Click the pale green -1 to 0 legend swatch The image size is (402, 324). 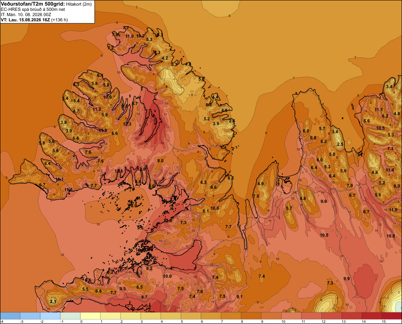(x=70, y=316)
